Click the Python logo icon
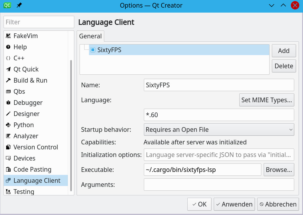303x215 pixels. (x=8, y=125)
